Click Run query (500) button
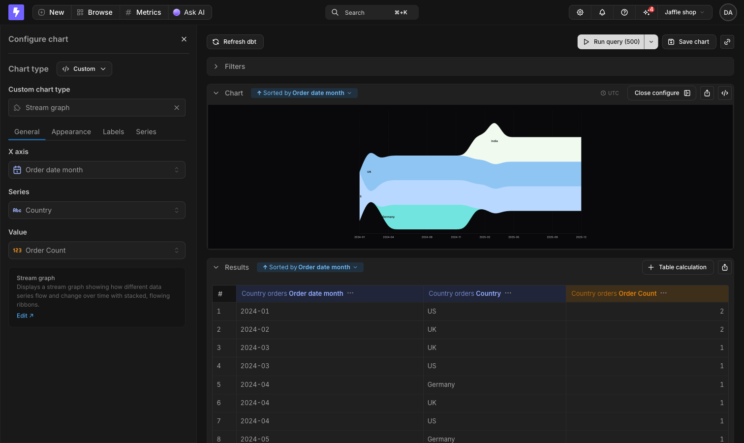This screenshot has width=744, height=443. [611, 42]
